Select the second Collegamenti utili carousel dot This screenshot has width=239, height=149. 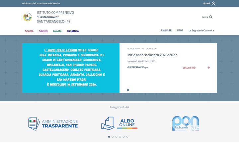click(x=113, y=137)
